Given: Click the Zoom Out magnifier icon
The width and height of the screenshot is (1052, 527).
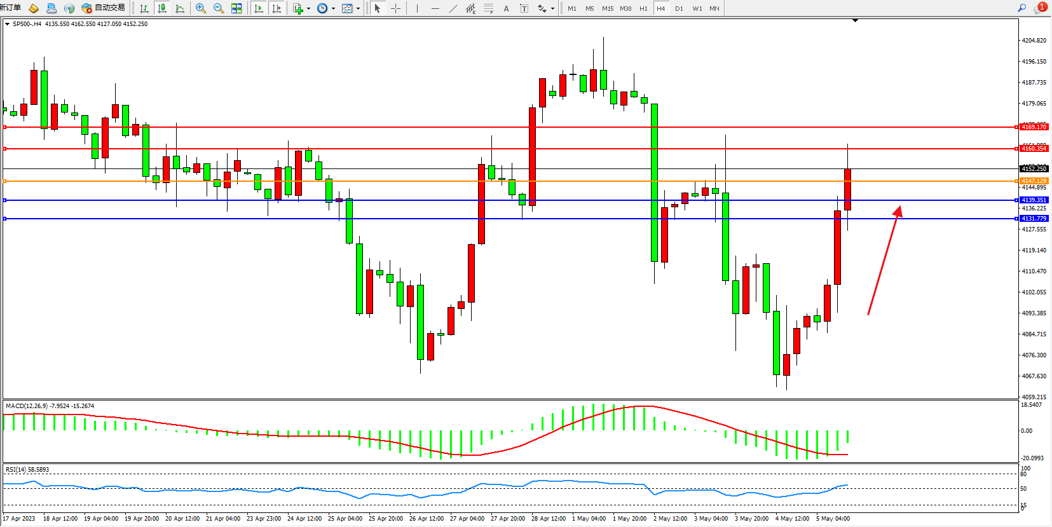Looking at the screenshot, I should 219,8.
